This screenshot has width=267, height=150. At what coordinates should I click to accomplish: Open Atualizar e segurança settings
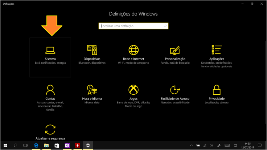pyautogui.click(x=50, y=132)
